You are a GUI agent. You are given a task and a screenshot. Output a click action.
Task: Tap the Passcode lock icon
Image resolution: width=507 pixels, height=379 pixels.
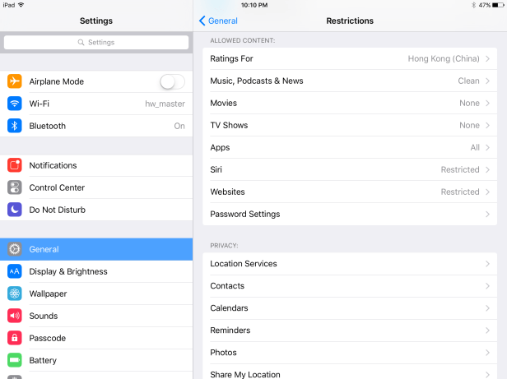[14, 338]
